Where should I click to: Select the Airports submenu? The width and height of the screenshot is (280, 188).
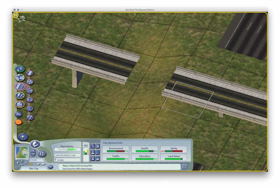click(x=30, y=109)
